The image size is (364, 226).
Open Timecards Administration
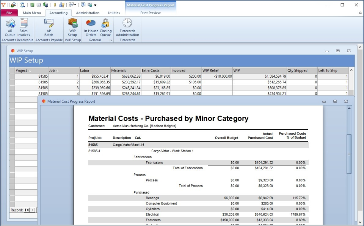pos(127,27)
